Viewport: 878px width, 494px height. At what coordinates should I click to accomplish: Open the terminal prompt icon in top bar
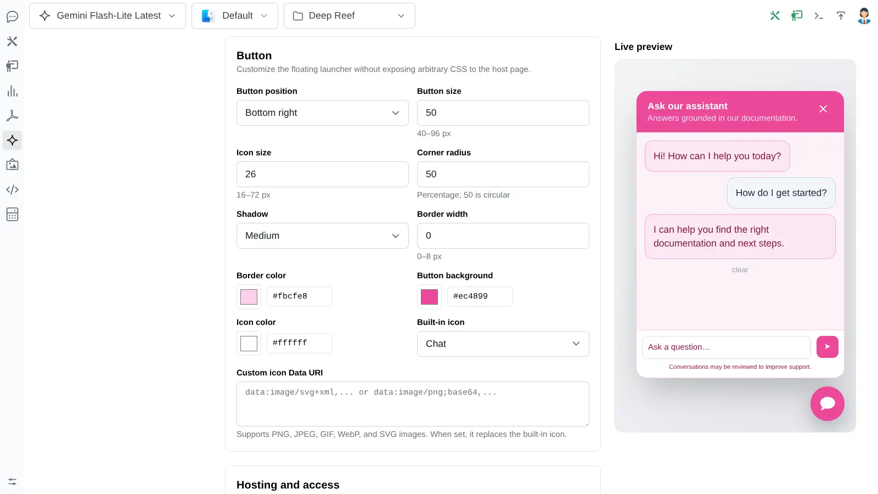point(819,16)
